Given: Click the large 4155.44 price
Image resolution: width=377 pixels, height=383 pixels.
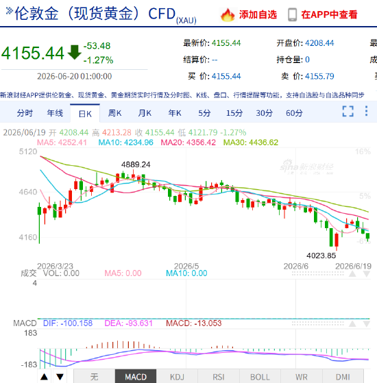Looking at the screenshot, I should (33, 53).
